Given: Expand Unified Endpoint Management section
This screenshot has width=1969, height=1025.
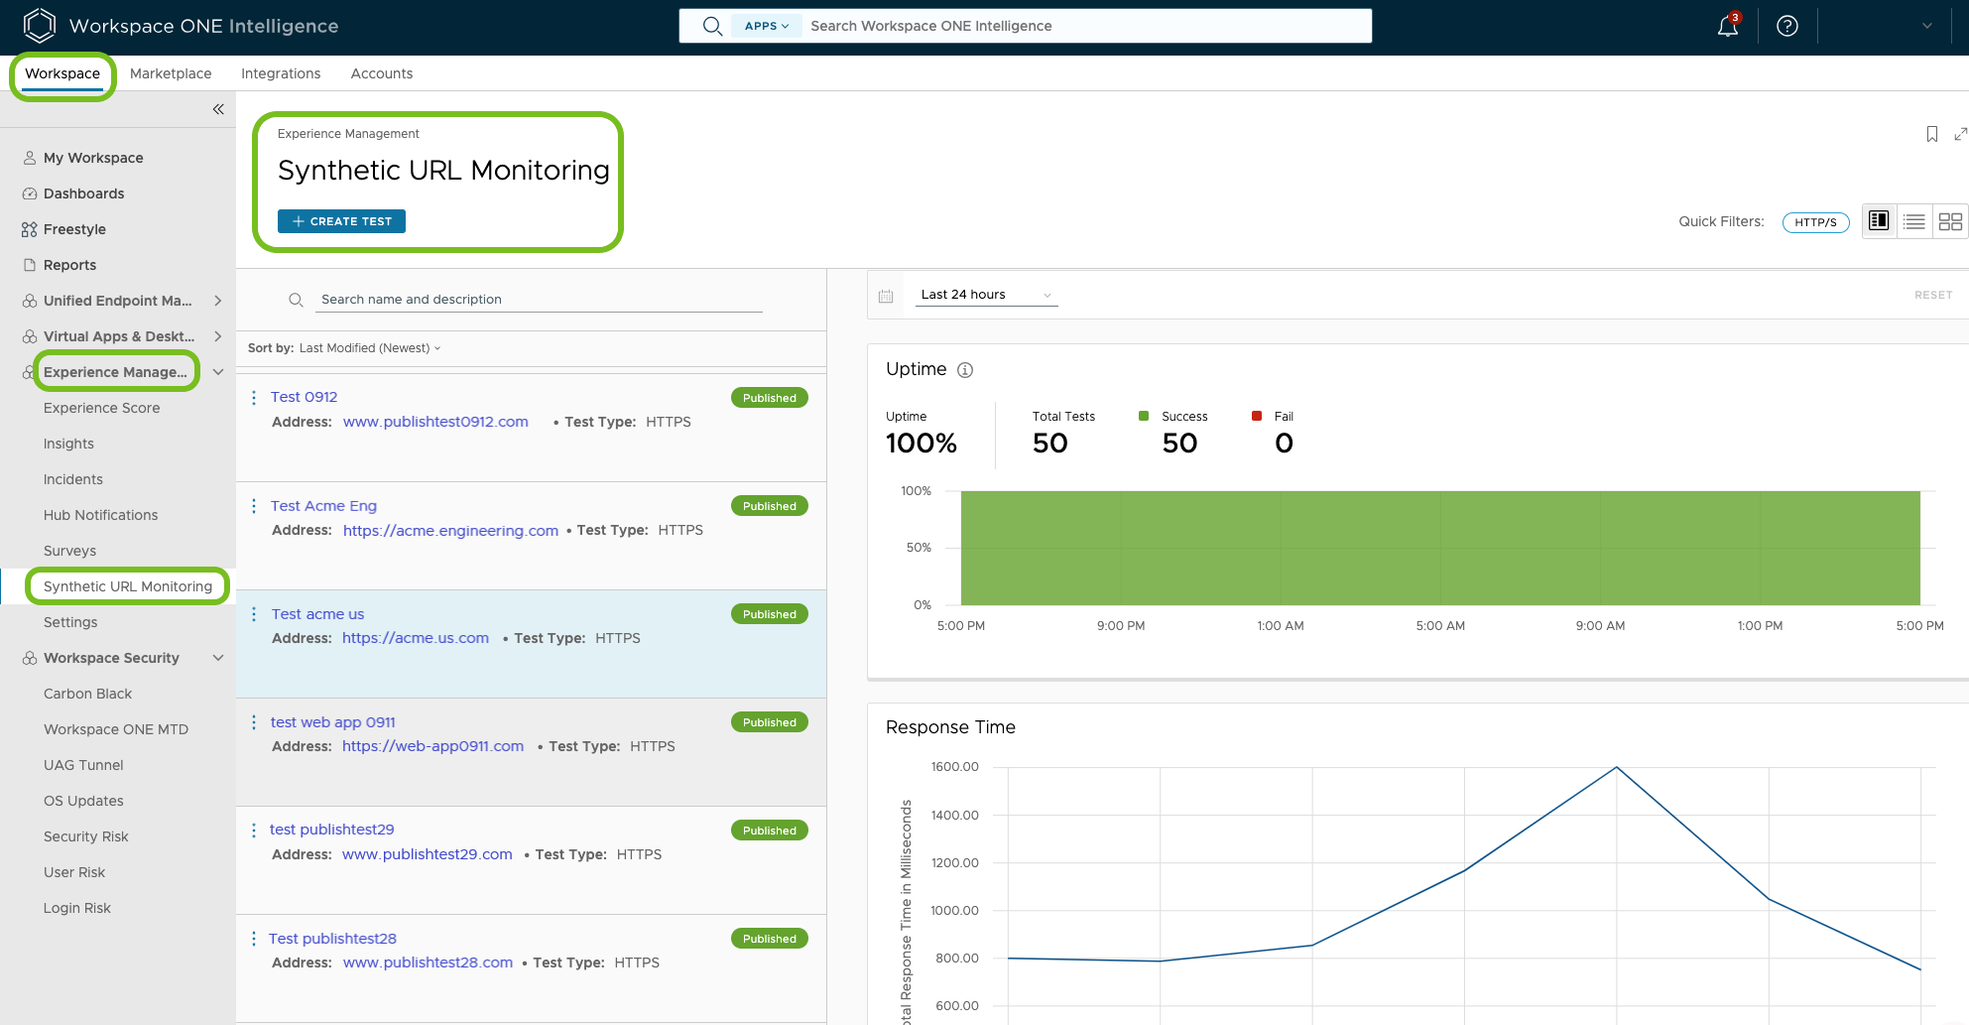Looking at the screenshot, I should [x=218, y=301].
